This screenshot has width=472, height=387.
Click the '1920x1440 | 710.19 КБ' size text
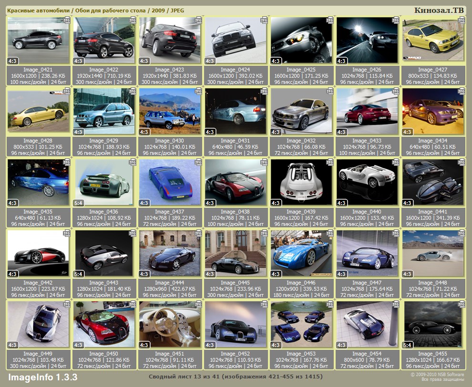pos(104,76)
